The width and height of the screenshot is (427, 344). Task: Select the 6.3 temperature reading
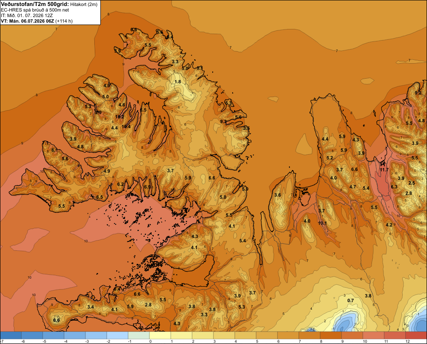pyautogui.click(x=394, y=187)
